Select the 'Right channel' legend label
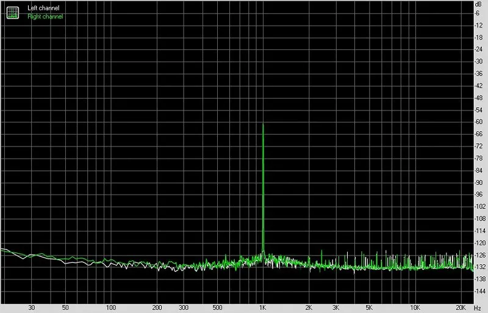The image size is (488, 313). [45, 16]
